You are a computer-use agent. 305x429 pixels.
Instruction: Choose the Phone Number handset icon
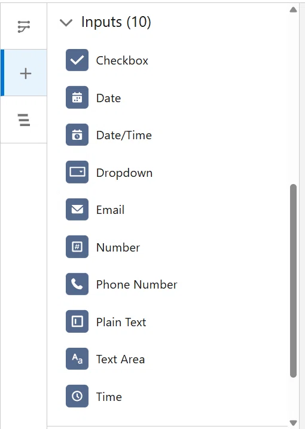point(77,284)
